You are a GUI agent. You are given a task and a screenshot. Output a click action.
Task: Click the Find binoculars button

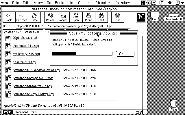[101, 17]
